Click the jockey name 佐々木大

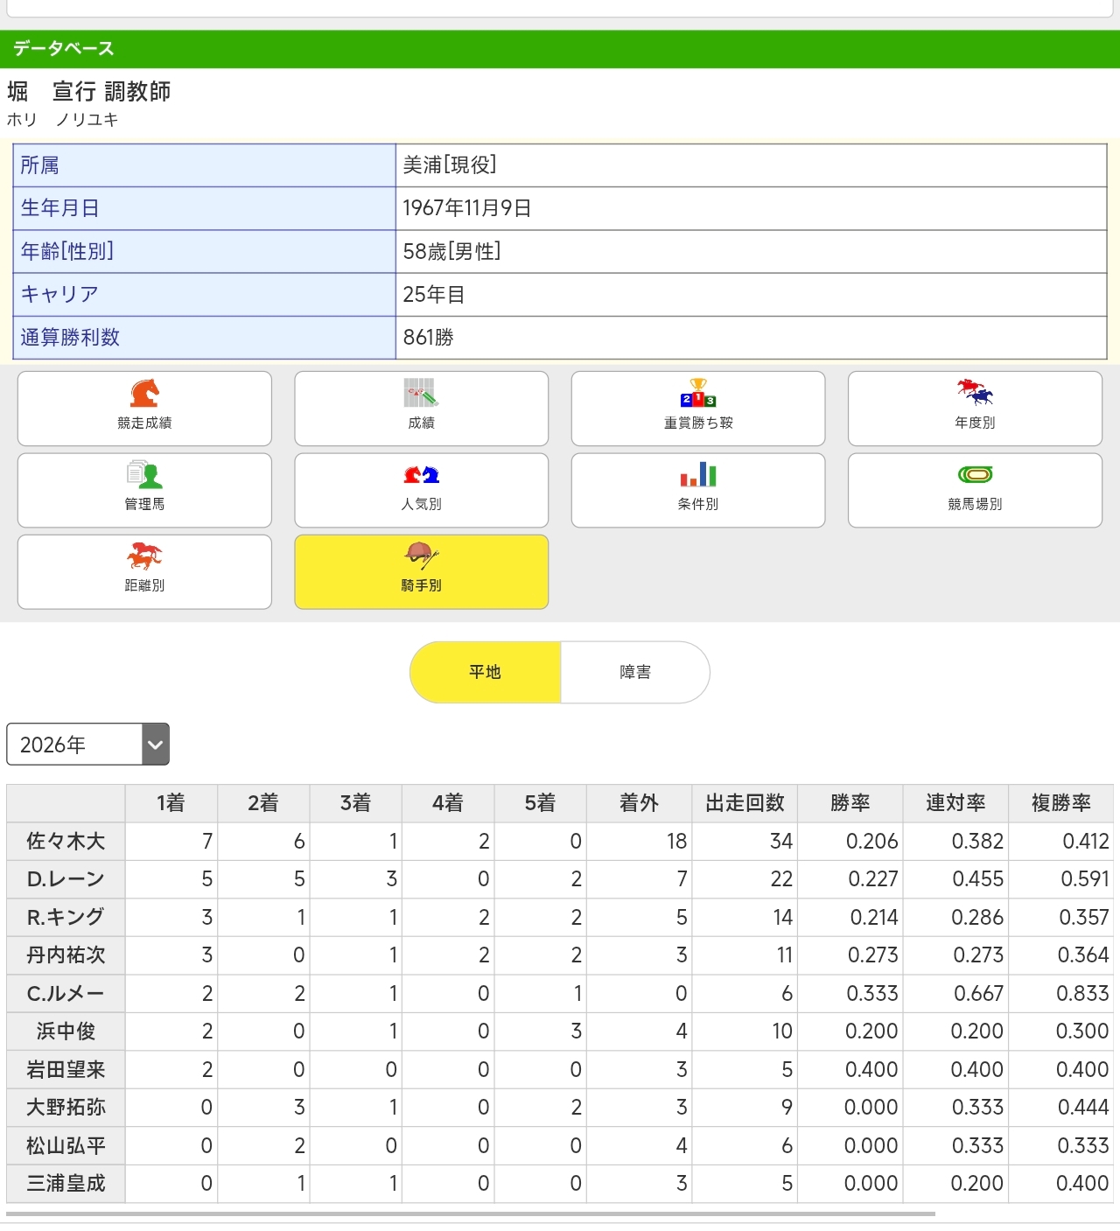pos(66,842)
